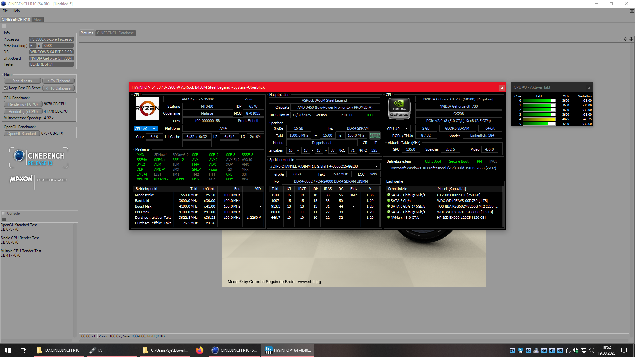Click the To Clipboard button
635x357 pixels.
[x=59, y=81]
